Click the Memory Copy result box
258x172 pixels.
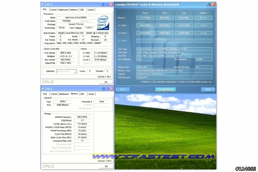tap(184, 18)
